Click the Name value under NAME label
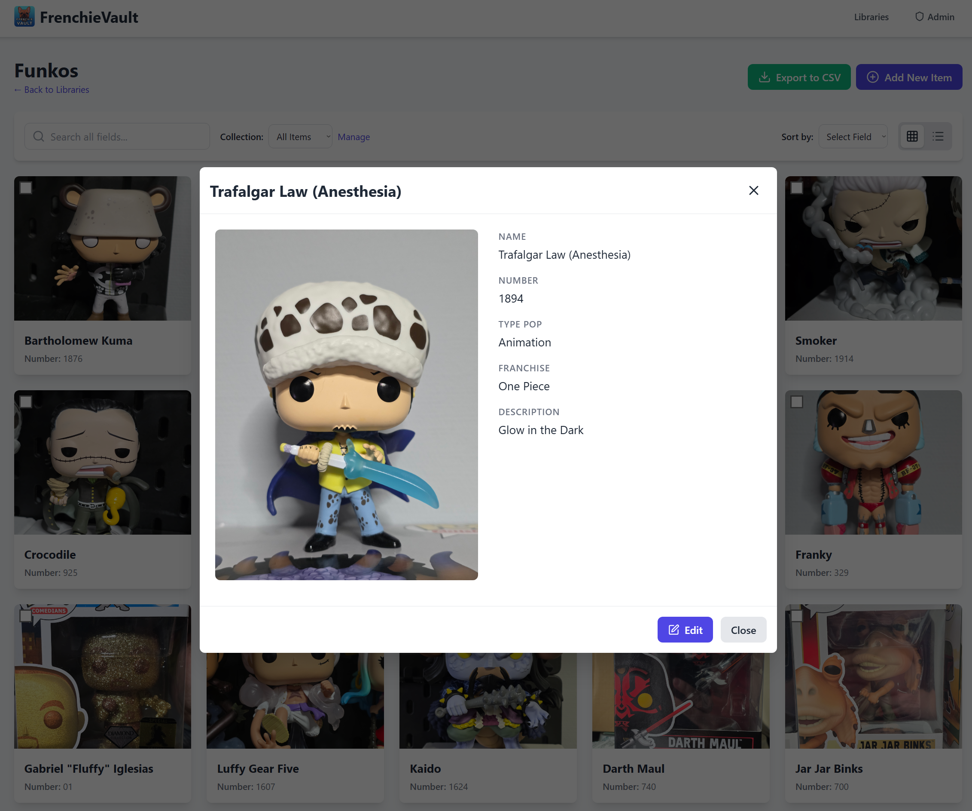Image resolution: width=972 pixels, height=811 pixels. [x=564, y=255]
